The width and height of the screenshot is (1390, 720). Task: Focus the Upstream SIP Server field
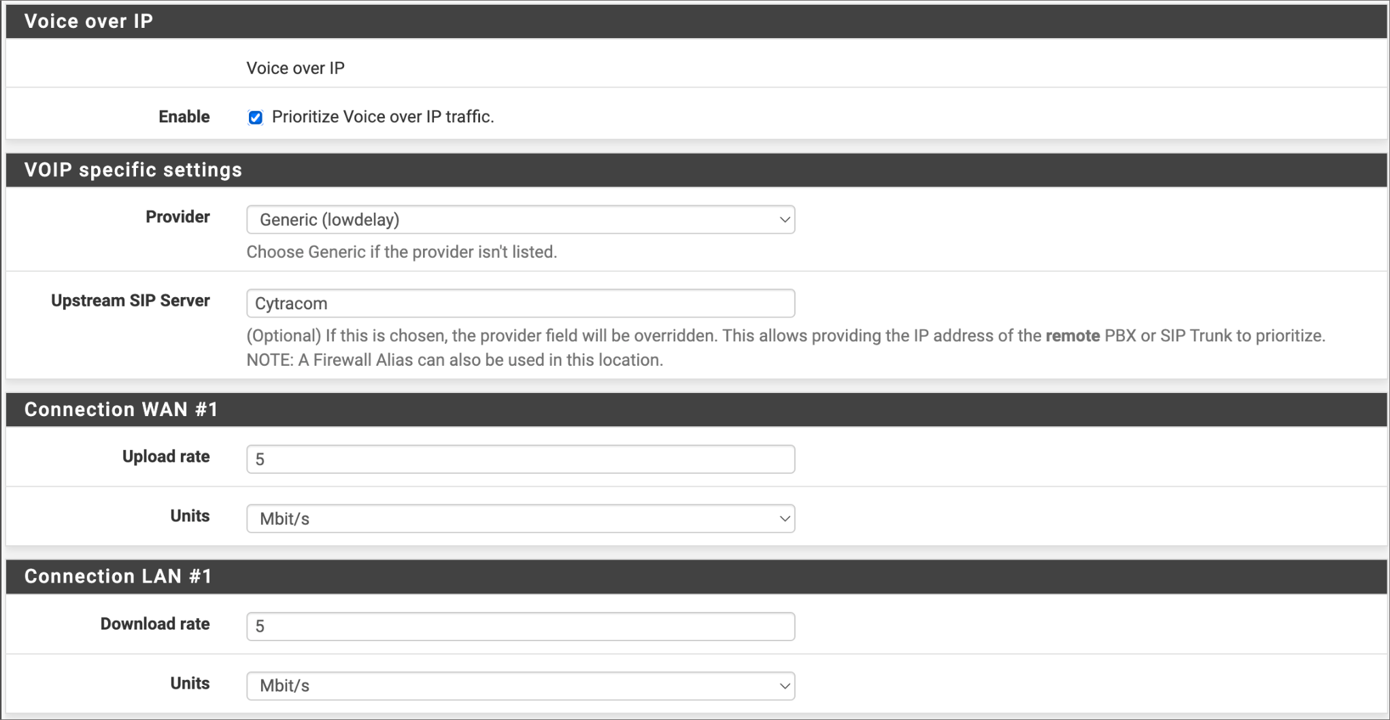coord(520,303)
